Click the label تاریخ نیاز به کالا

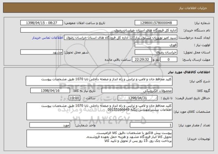point(84,91)
